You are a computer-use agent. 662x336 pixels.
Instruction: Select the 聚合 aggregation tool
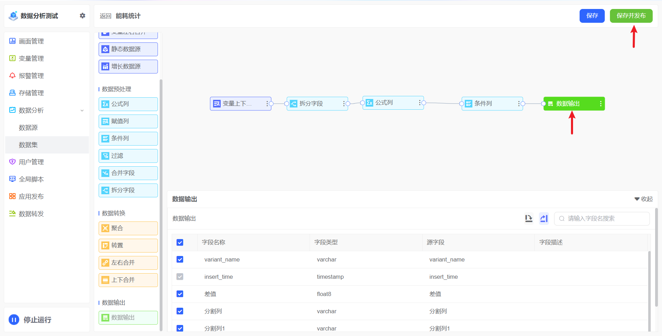(x=117, y=228)
